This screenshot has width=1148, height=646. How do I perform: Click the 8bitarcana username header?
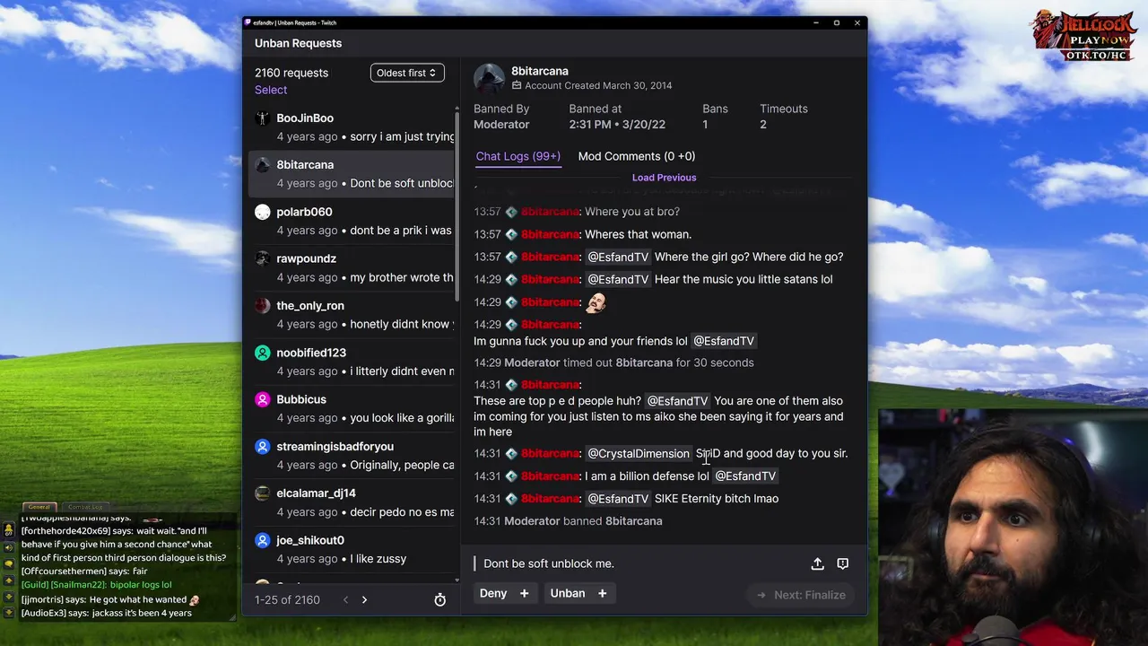click(539, 71)
